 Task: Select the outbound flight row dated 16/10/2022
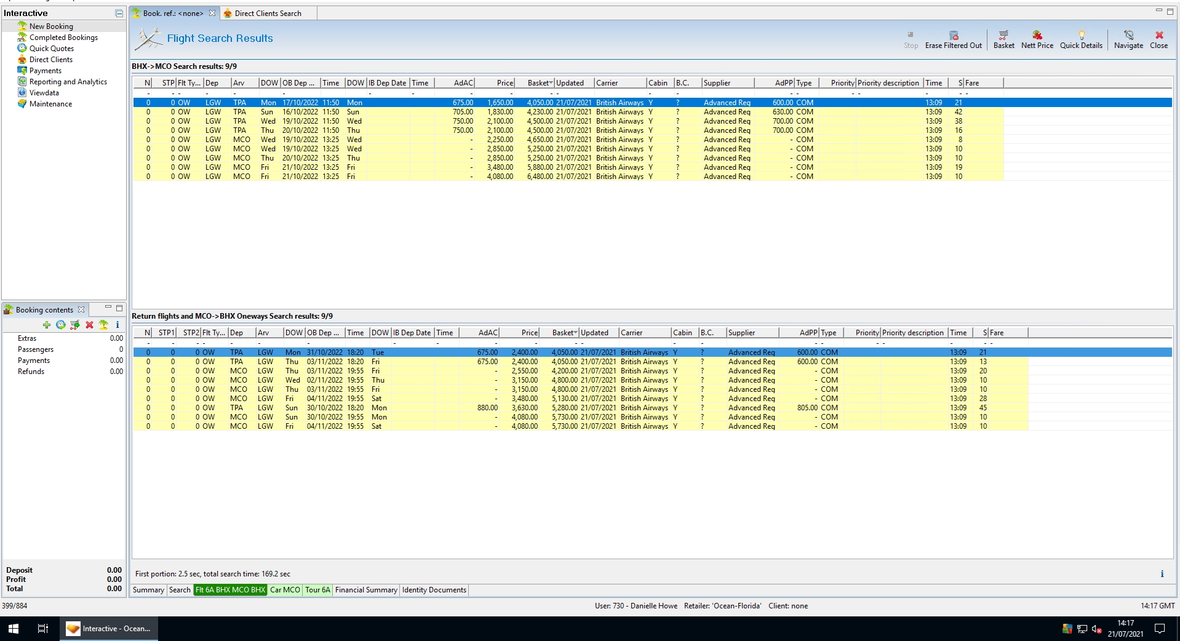point(568,112)
